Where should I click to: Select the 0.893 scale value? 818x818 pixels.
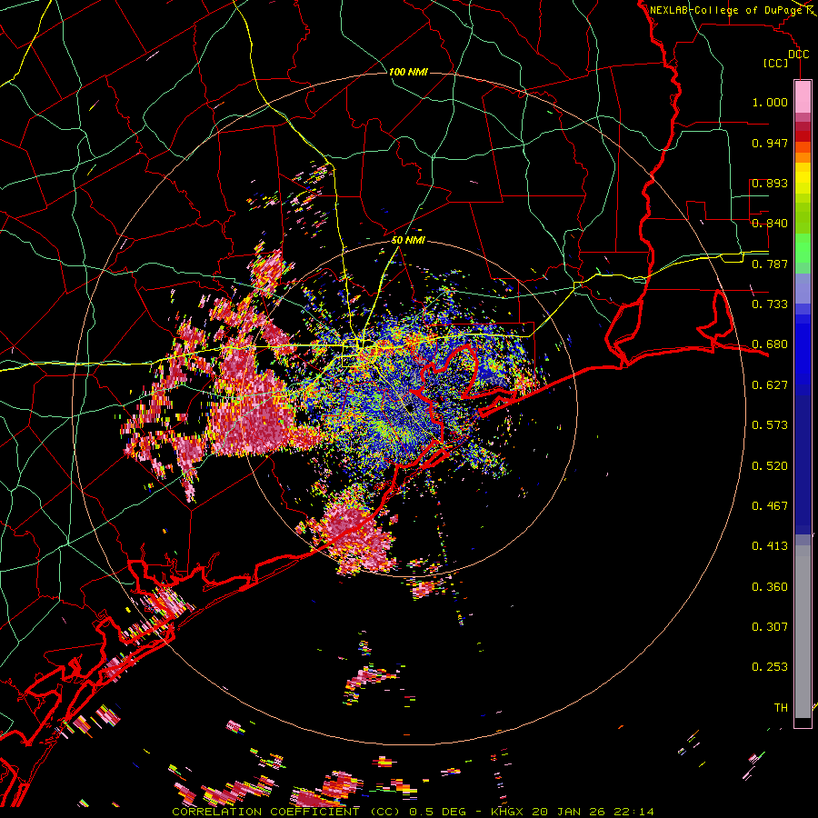(x=770, y=183)
